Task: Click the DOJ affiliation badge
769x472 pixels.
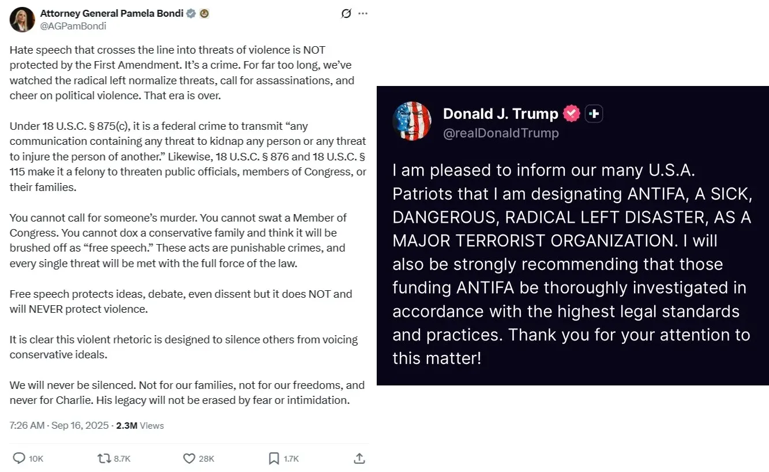Action: (x=205, y=13)
